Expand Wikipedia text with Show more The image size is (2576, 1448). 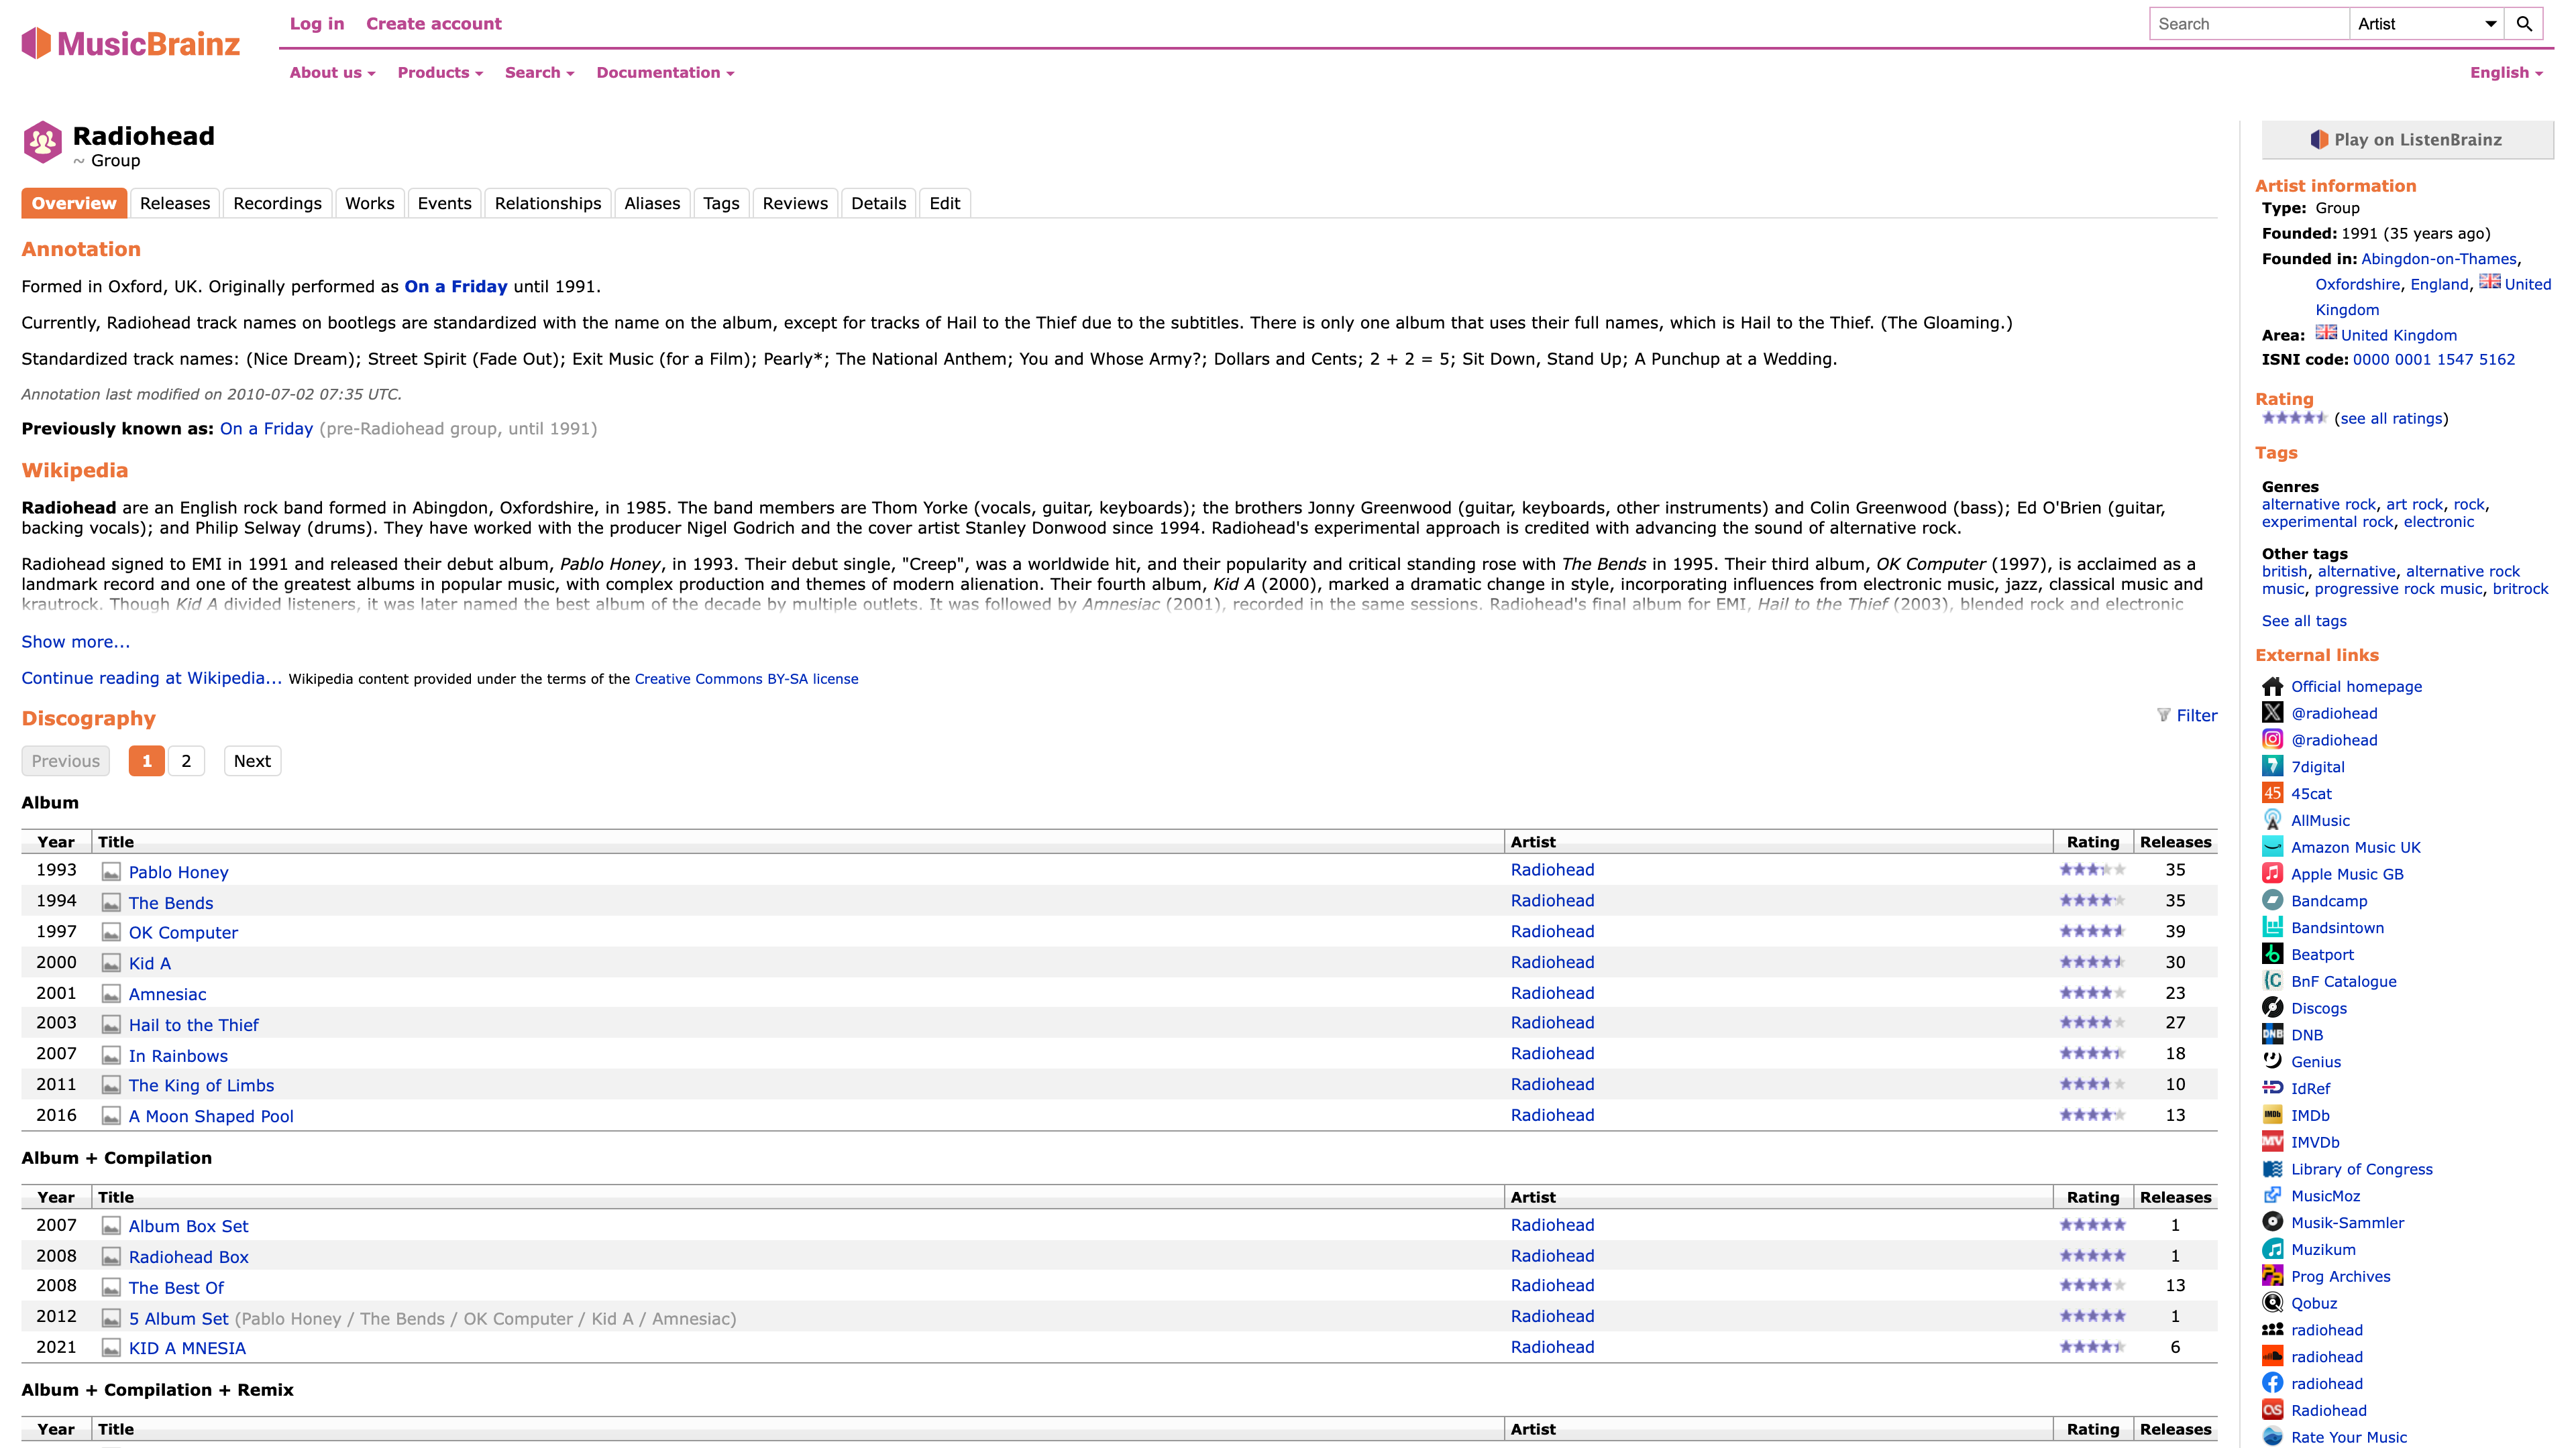(x=76, y=642)
